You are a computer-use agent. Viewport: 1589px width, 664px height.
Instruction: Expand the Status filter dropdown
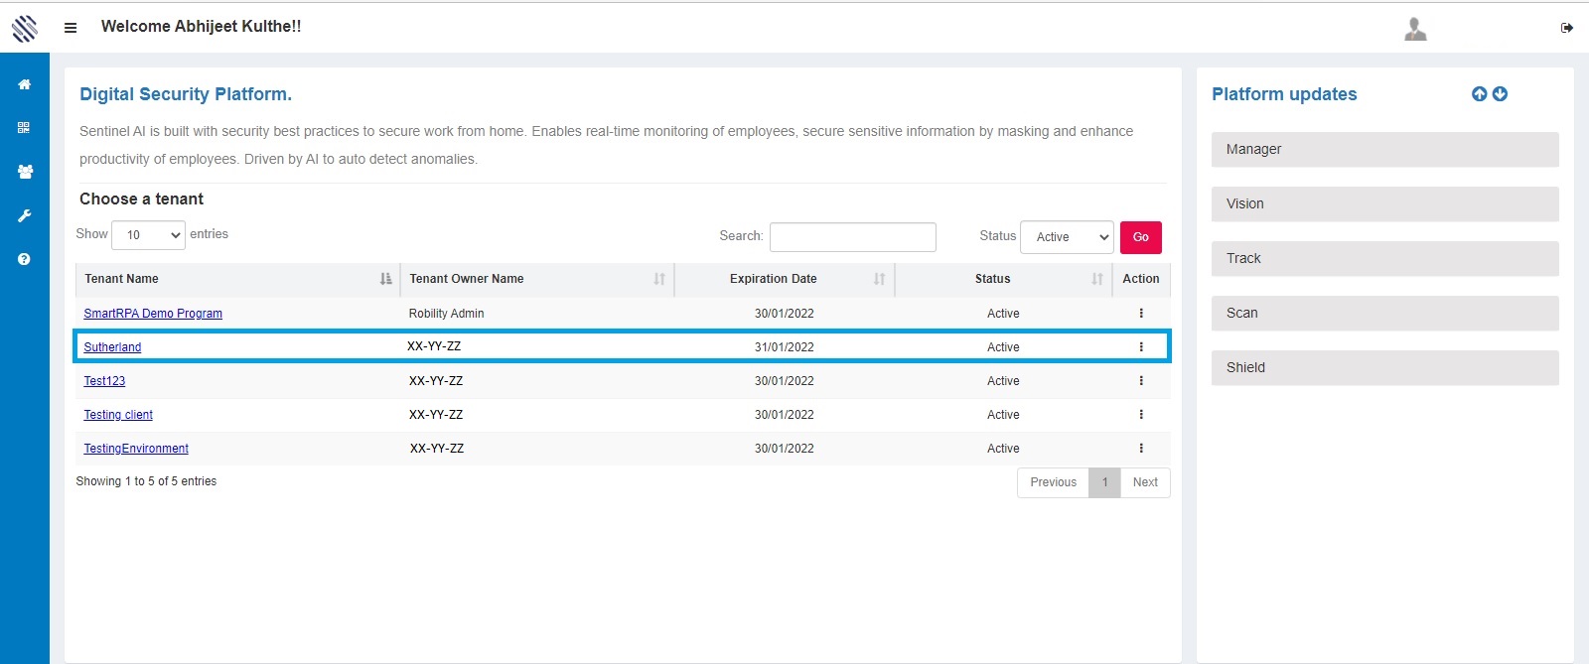pos(1067,237)
